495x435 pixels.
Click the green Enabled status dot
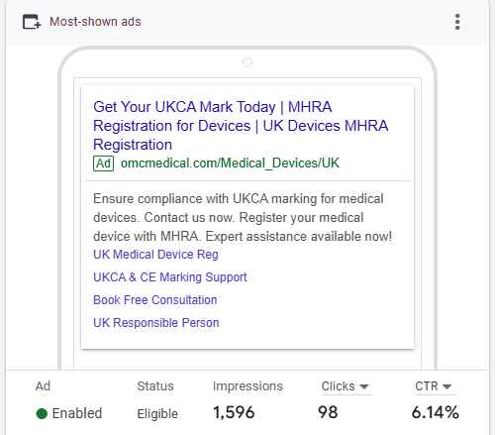(42, 413)
